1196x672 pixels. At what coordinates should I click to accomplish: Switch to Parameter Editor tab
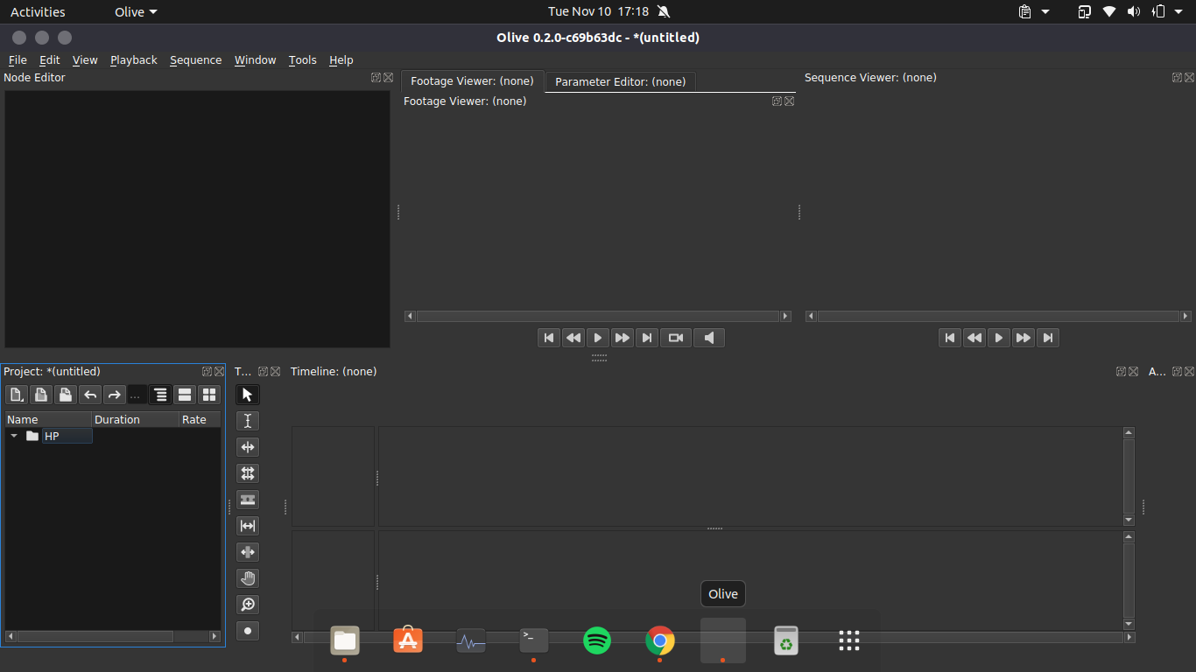pyautogui.click(x=621, y=81)
